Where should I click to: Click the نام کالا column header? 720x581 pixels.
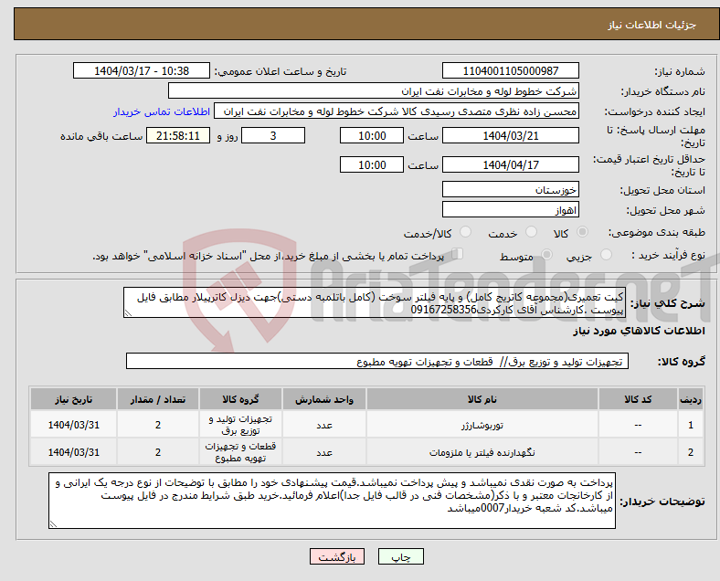click(x=482, y=399)
